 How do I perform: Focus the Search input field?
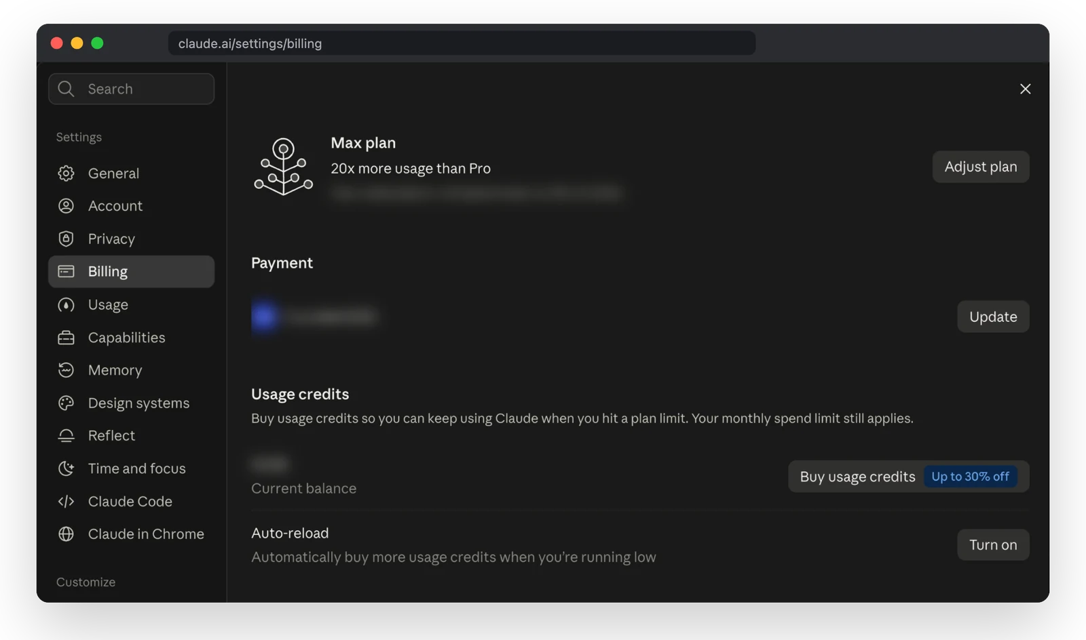pos(132,89)
